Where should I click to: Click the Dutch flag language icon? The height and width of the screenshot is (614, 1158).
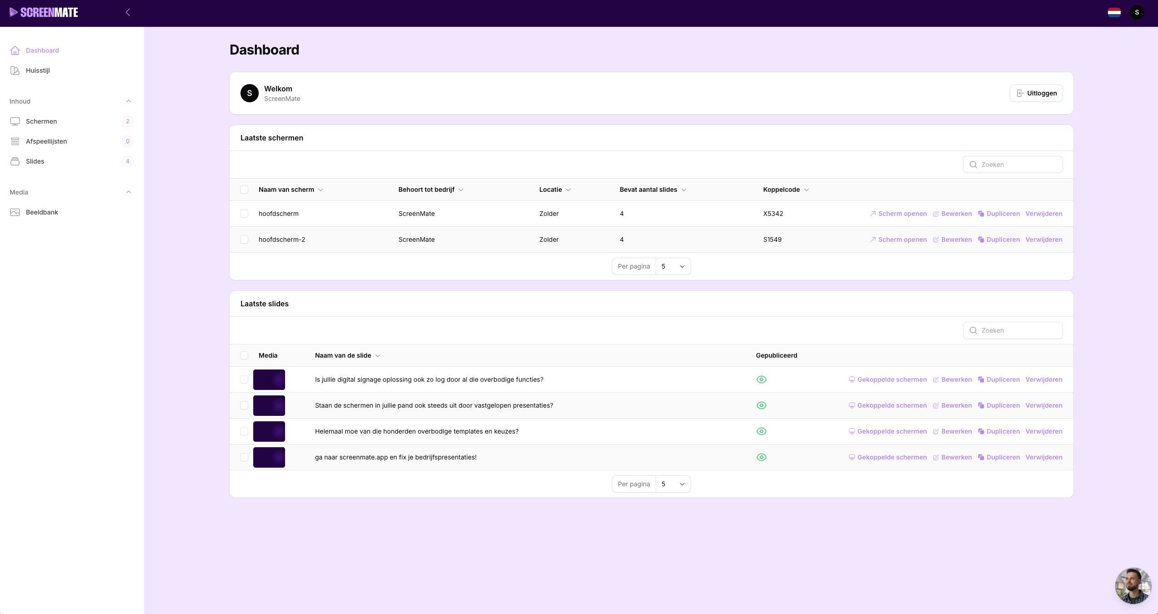click(x=1114, y=12)
